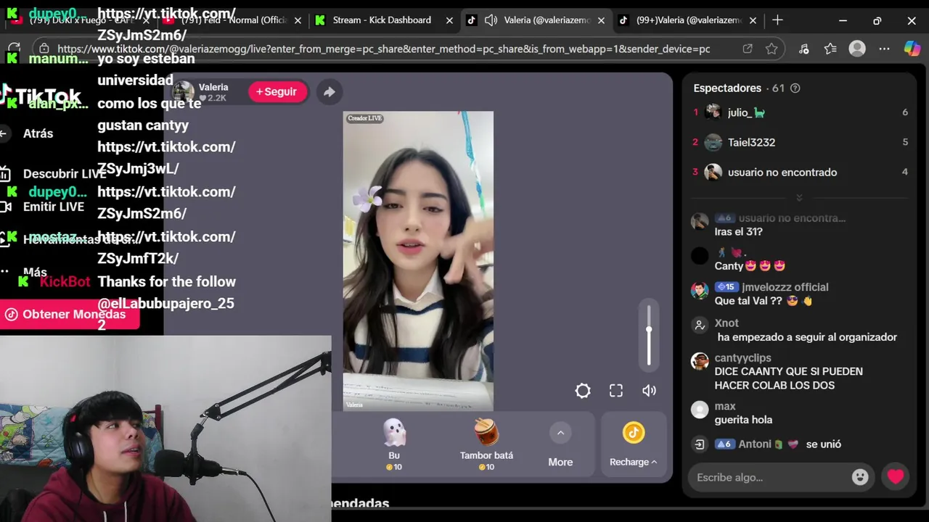Click the Xnot follow notification
The image size is (929, 522).
click(x=795, y=331)
